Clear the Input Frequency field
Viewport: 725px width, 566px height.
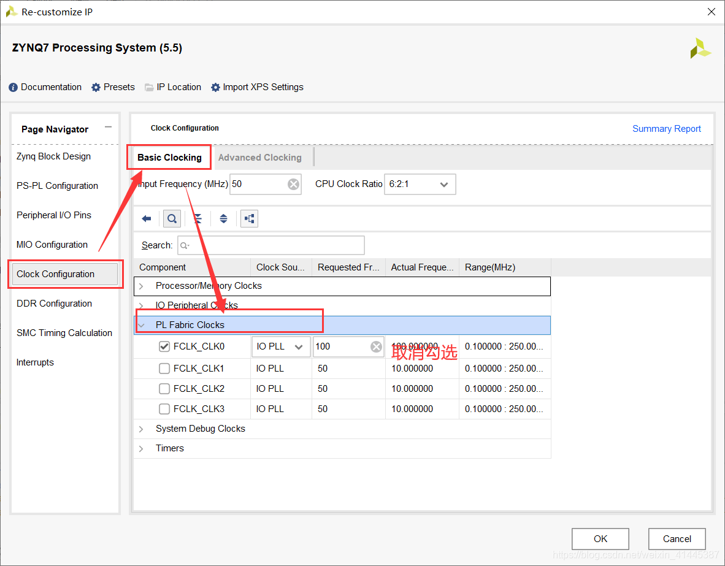[x=293, y=185]
